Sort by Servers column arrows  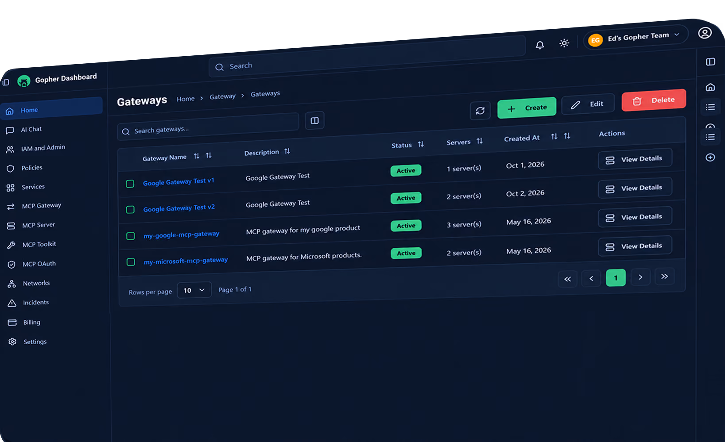[x=480, y=141]
